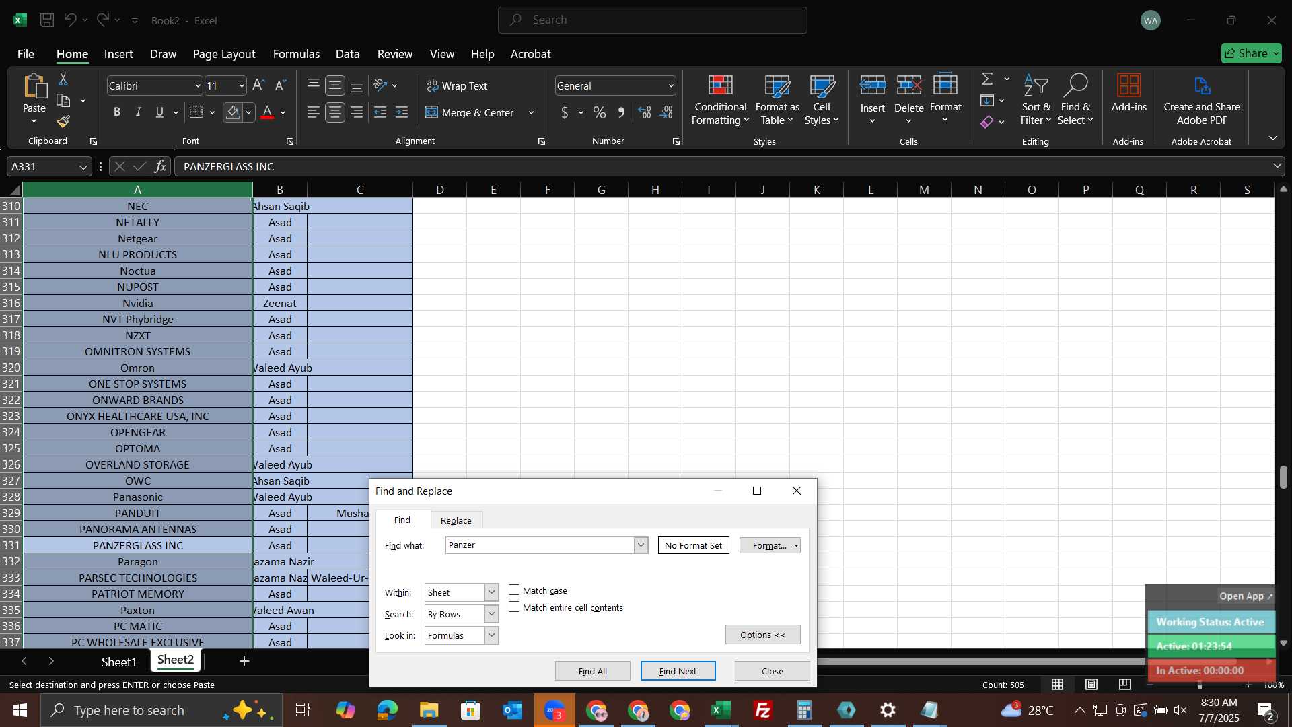The image size is (1292, 727).
Task: Click the Find All button
Action: pyautogui.click(x=592, y=671)
